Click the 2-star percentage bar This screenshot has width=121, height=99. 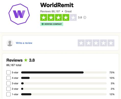coord(64,89)
